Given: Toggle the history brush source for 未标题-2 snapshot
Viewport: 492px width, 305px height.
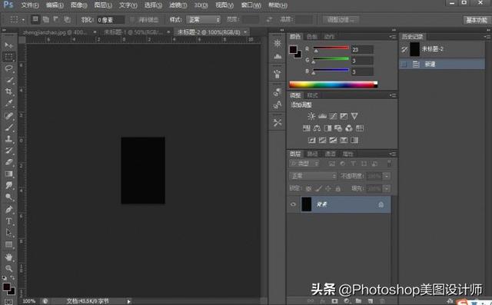Looking at the screenshot, I should point(404,49).
